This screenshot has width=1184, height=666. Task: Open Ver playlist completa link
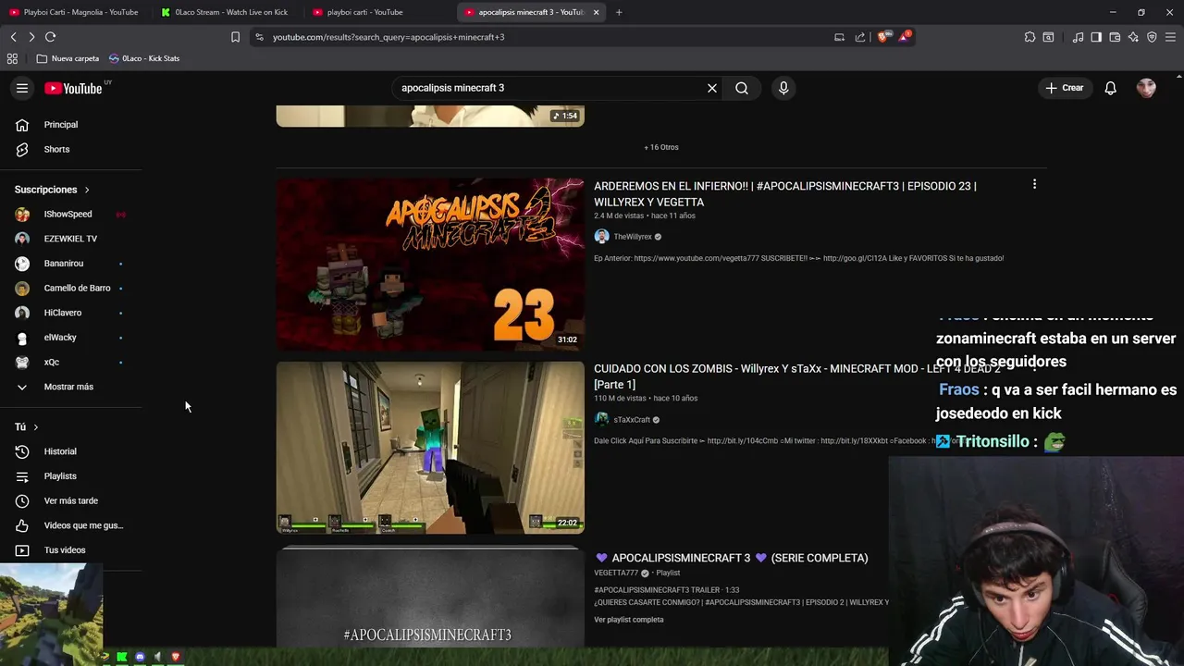point(629,620)
